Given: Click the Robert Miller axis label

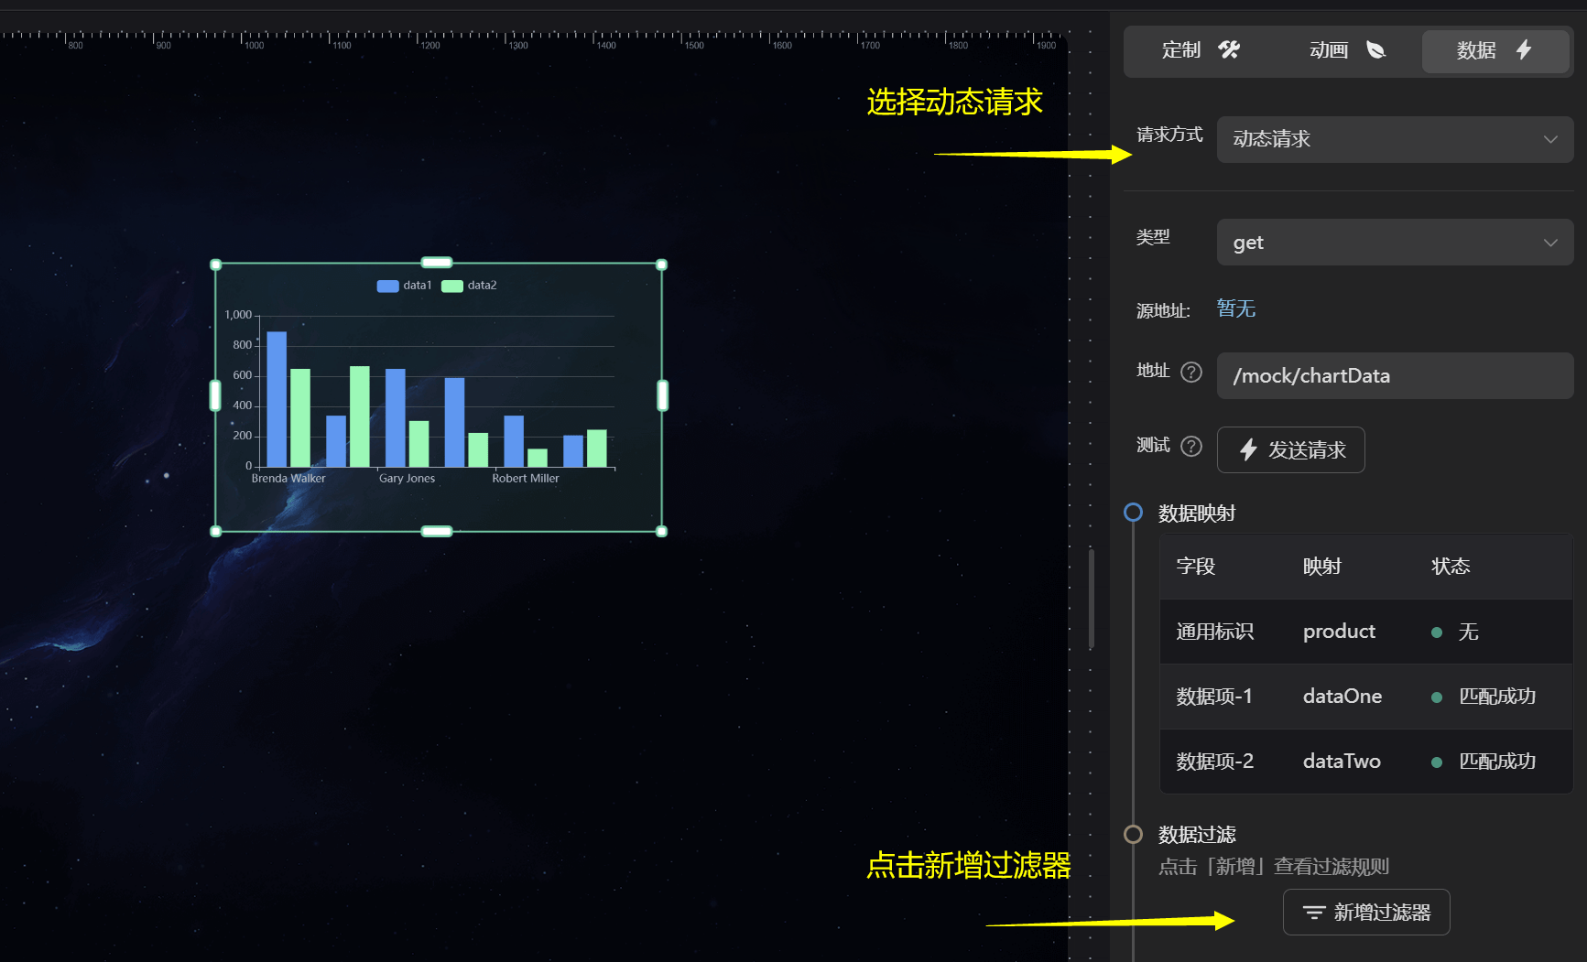Looking at the screenshot, I should (x=526, y=479).
